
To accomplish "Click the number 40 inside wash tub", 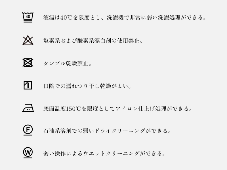I will 28,17.
